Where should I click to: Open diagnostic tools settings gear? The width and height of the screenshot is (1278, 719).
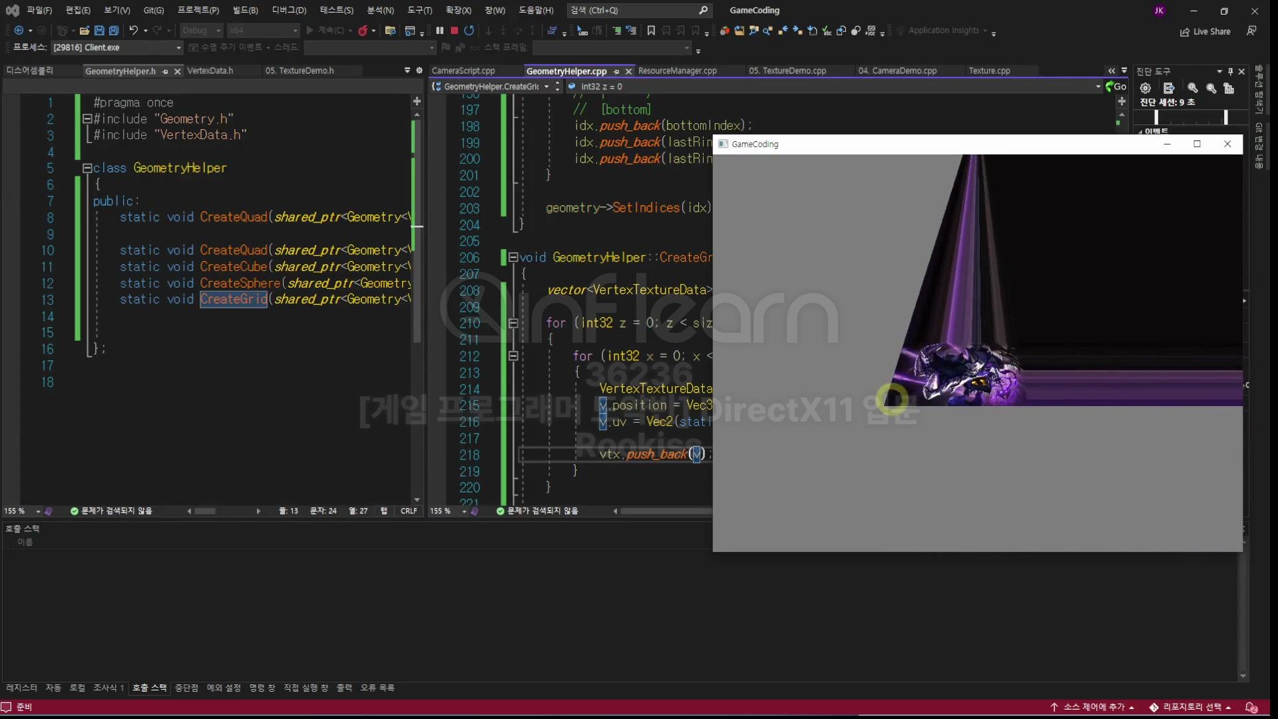point(1146,88)
